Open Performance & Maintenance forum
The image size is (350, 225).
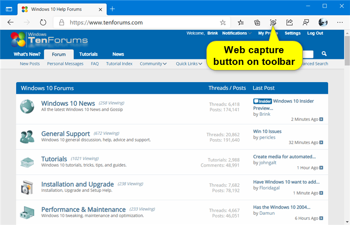pos(84,210)
